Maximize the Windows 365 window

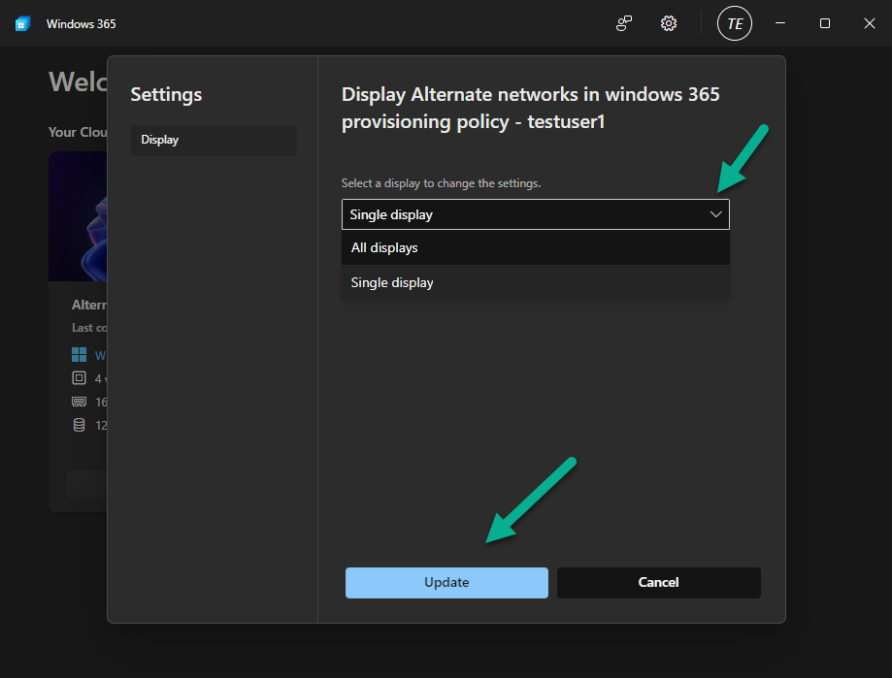[x=825, y=23]
